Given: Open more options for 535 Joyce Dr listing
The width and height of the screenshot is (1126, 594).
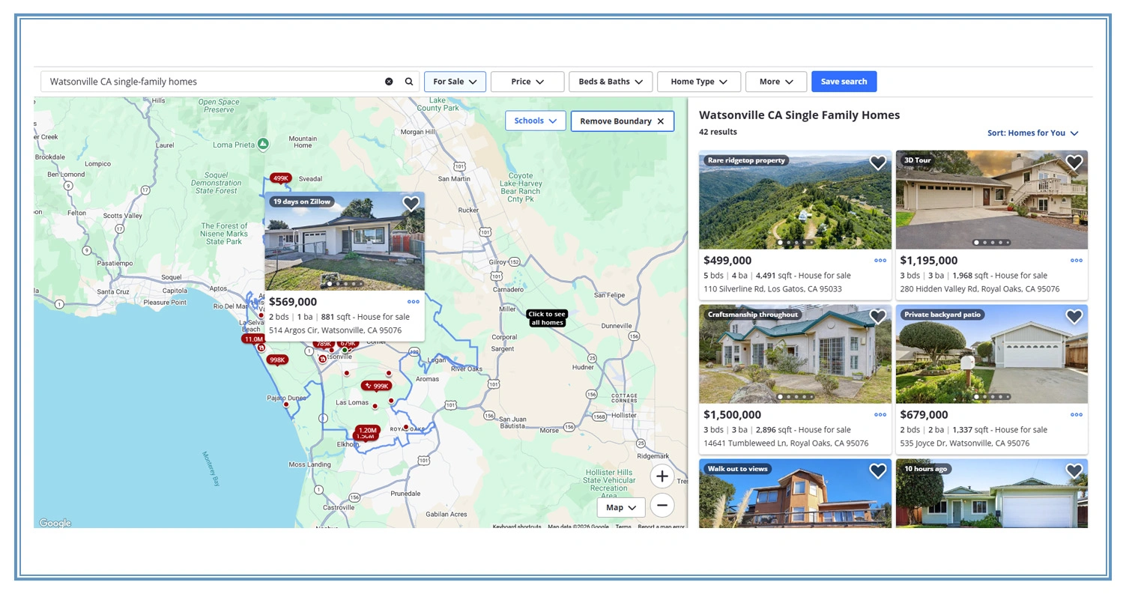Looking at the screenshot, I should tap(1077, 415).
